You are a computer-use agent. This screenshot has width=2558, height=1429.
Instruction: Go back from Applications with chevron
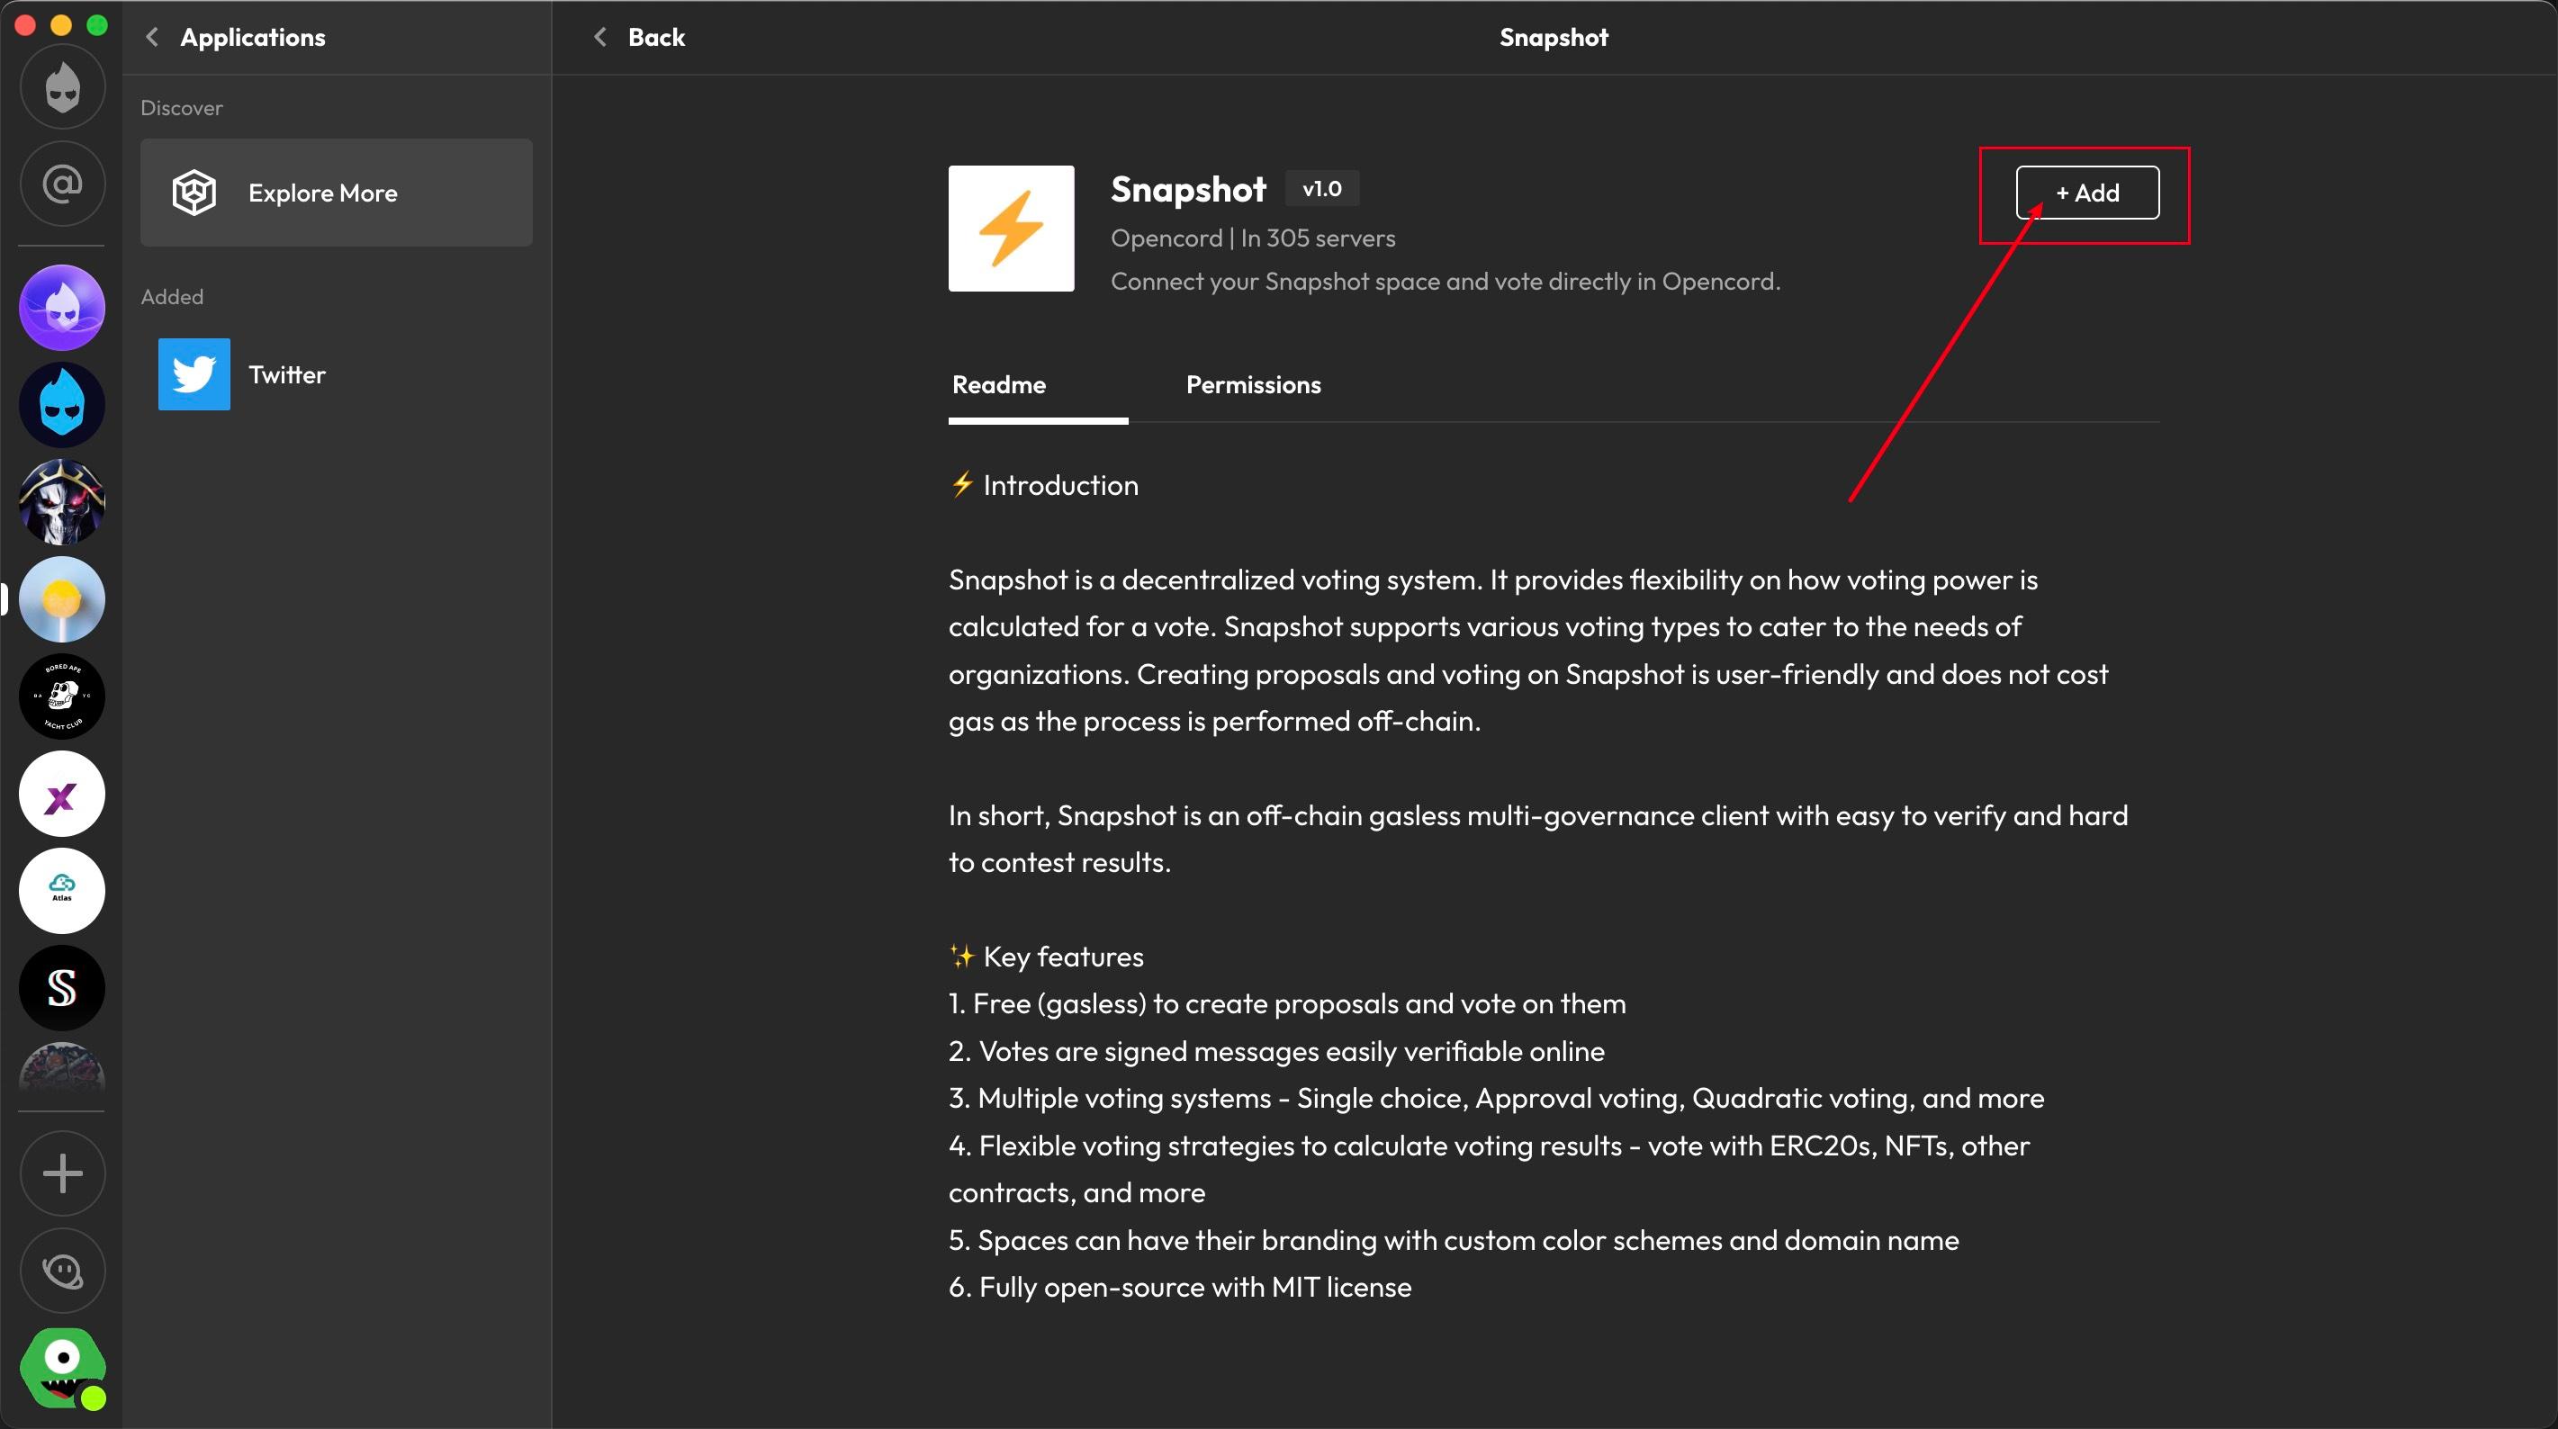[x=152, y=37]
